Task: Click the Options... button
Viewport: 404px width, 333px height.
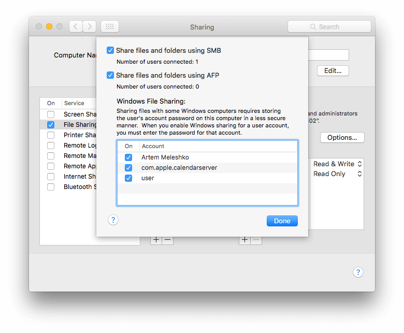Action: pyautogui.click(x=342, y=138)
